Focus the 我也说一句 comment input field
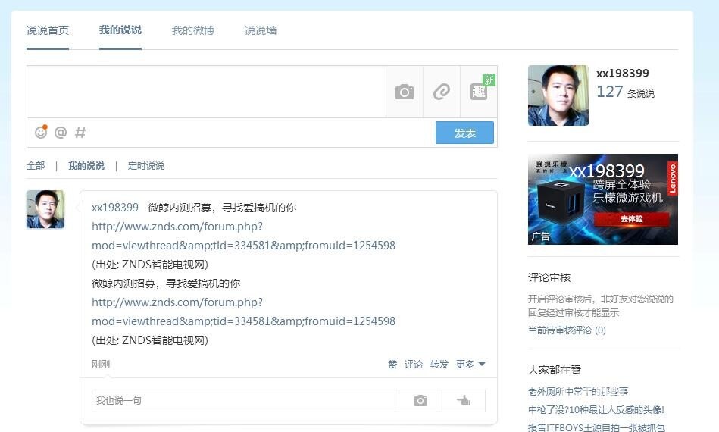The width and height of the screenshot is (719, 432). pyautogui.click(x=245, y=401)
